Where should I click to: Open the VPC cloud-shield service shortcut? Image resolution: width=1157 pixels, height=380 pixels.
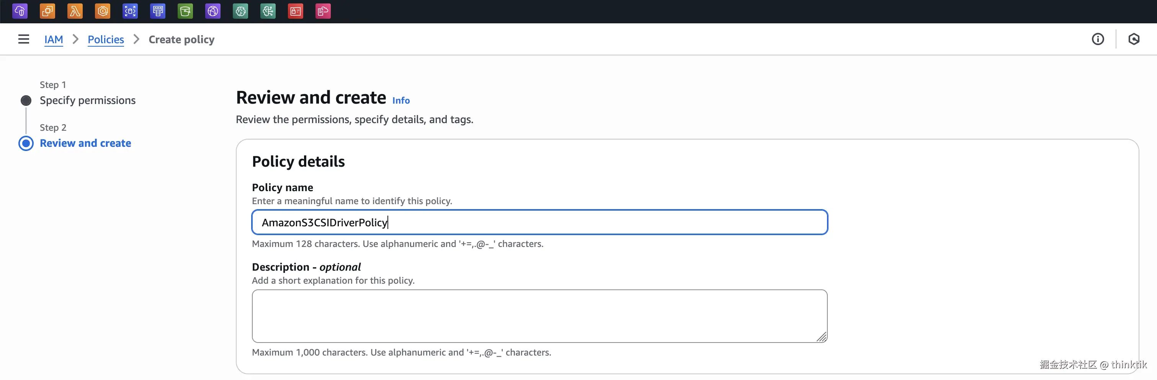click(20, 11)
